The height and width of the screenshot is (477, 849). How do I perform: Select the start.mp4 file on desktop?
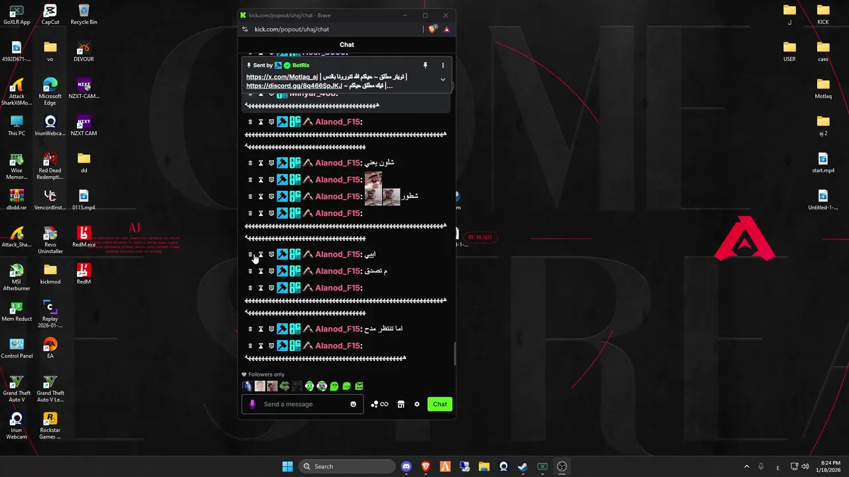click(823, 163)
